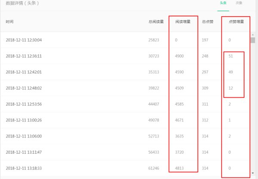Click like increment value 49
The image size is (258, 179).
pyautogui.click(x=230, y=72)
